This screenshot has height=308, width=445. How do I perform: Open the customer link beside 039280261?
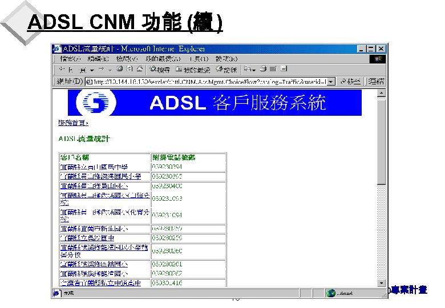coord(94,264)
